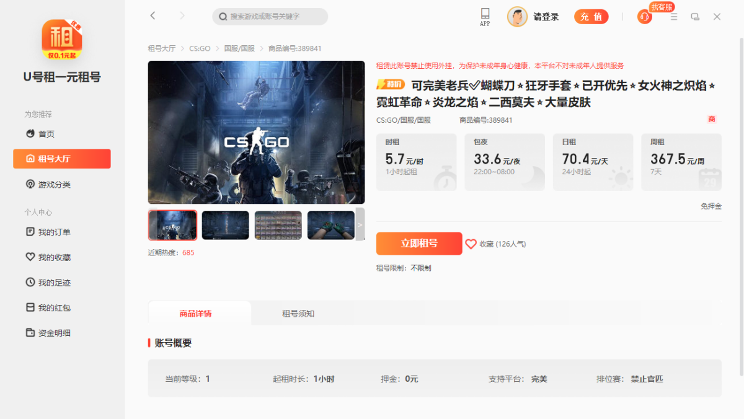This screenshot has width=744, height=419.
Task: Click the customer service headset icon
Action: click(644, 17)
